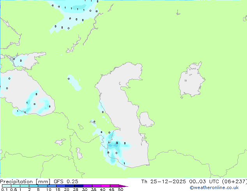Click the '50' label on the legend scale
Image resolution: width=247 pixels, height=191 pixels.
pos(120,189)
